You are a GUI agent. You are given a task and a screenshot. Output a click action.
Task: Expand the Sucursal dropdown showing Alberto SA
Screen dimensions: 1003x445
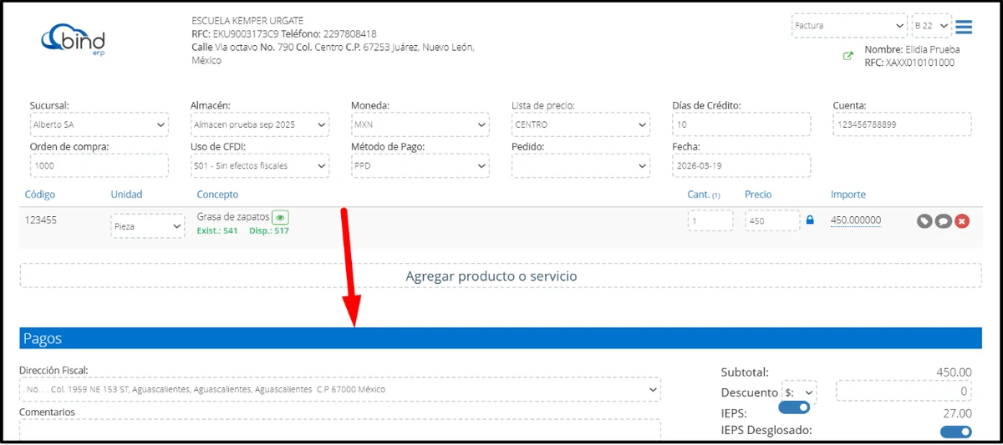click(99, 124)
